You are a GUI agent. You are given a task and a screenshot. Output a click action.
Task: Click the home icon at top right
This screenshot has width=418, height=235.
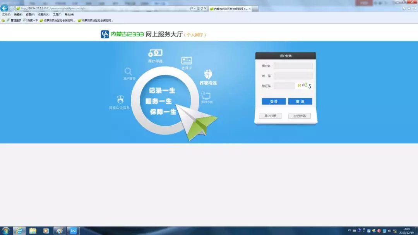(404, 9)
